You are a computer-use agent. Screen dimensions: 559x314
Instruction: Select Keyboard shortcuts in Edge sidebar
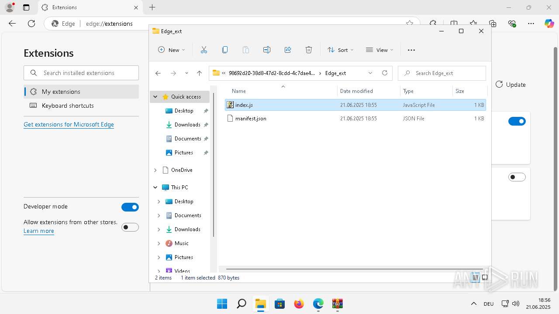81,106
